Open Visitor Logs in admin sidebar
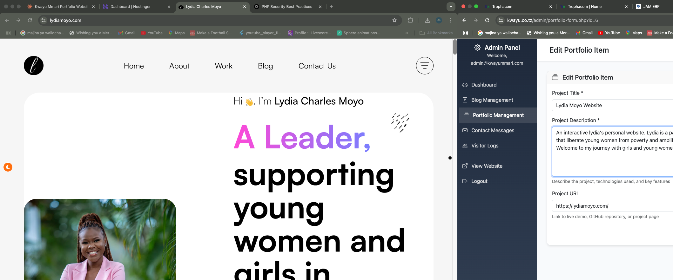 pyautogui.click(x=498, y=146)
